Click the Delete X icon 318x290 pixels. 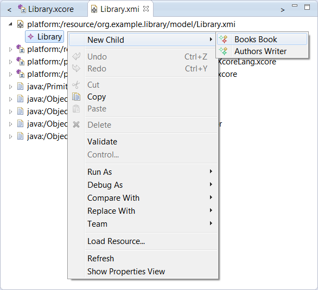(x=77, y=124)
